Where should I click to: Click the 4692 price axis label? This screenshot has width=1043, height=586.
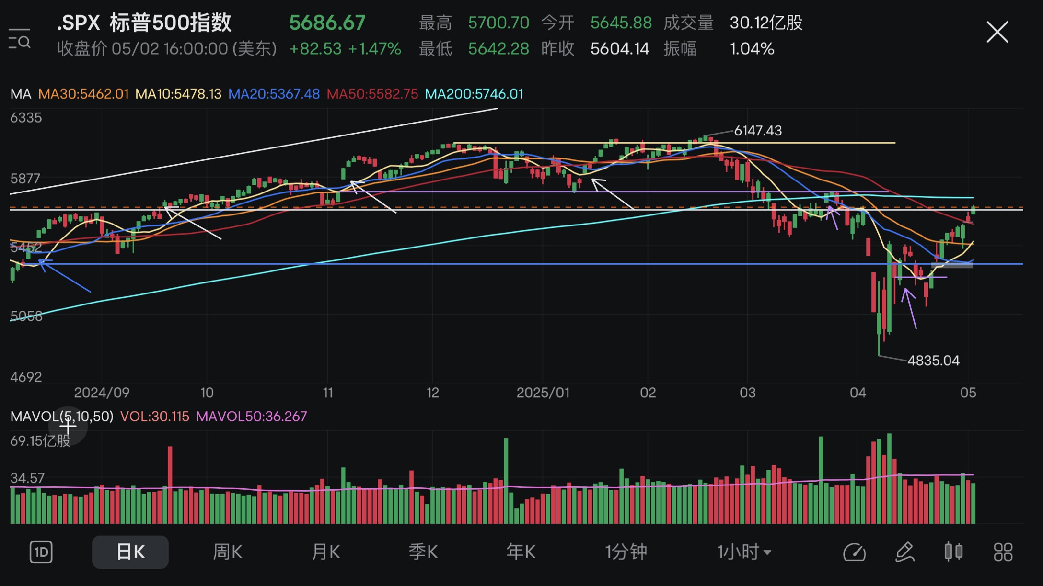tap(26, 377)
